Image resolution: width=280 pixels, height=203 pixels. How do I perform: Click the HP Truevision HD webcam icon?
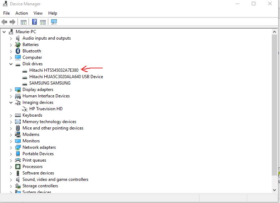(x=25, y=109)
